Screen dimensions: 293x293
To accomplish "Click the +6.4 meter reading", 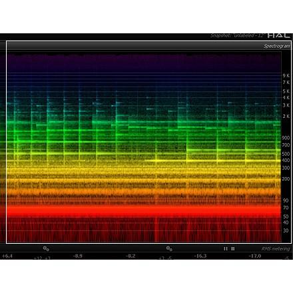I will tap(7, 256).
